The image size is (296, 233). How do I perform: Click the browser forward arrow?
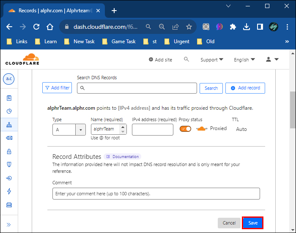point(23,27)
